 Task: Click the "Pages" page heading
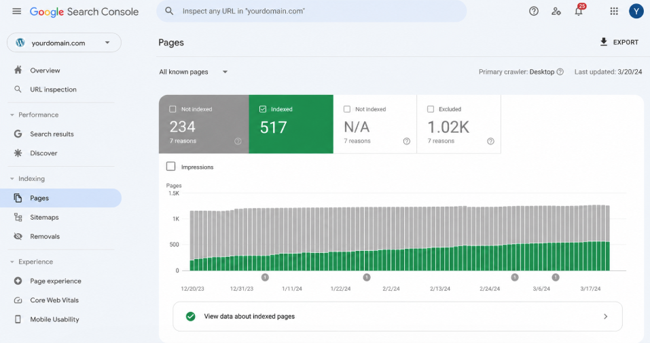170,42
